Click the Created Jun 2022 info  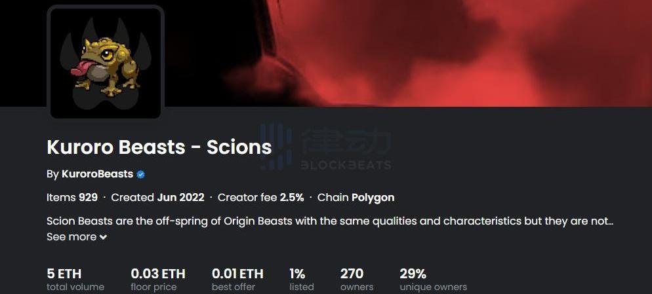157,197
